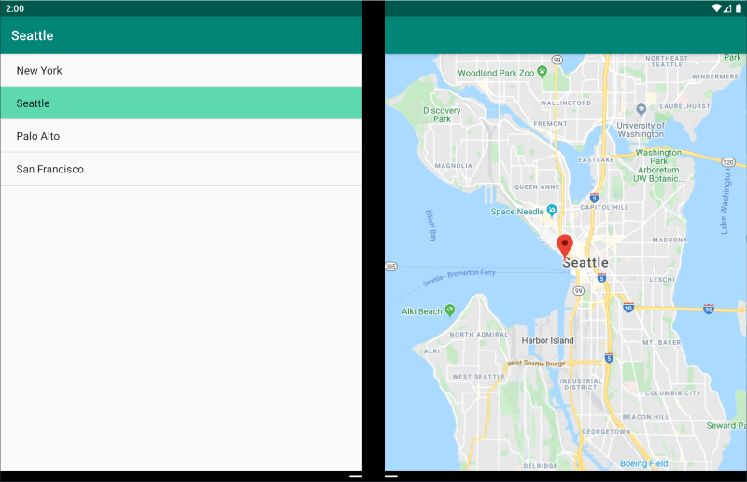Tap the cellular signal status icon

point(727,8)
